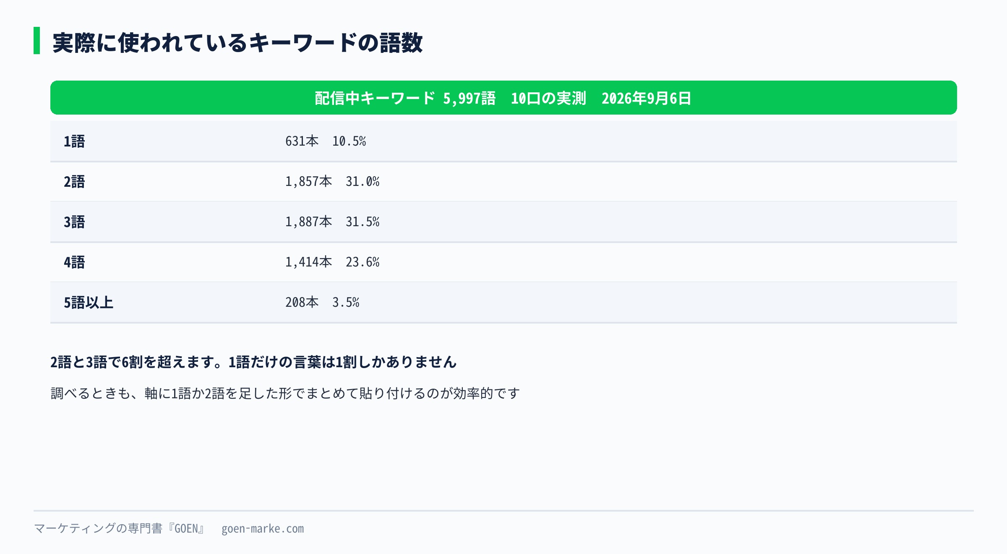Click the slide title 実際に使われているキーワードの語数
The image size is (1007, 554).
pyautogui.click(x=237, y=42)
